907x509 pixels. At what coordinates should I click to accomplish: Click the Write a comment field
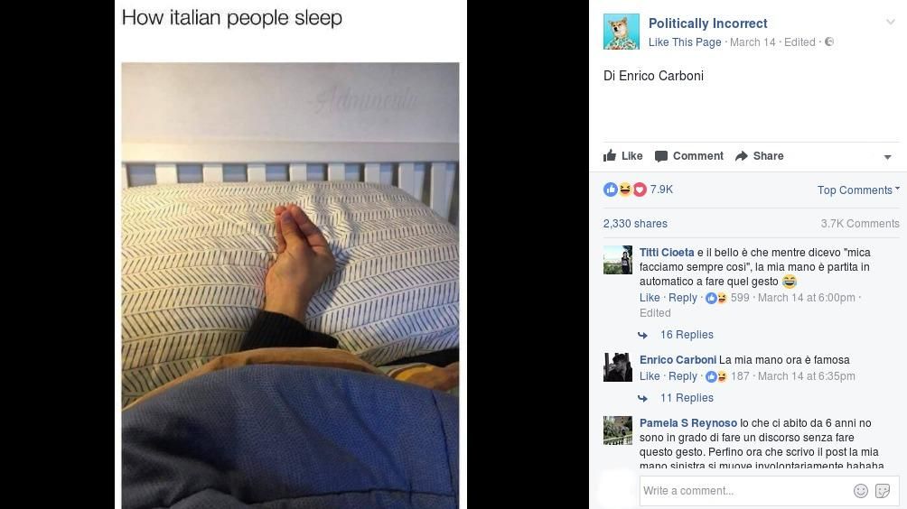[744, 491]
